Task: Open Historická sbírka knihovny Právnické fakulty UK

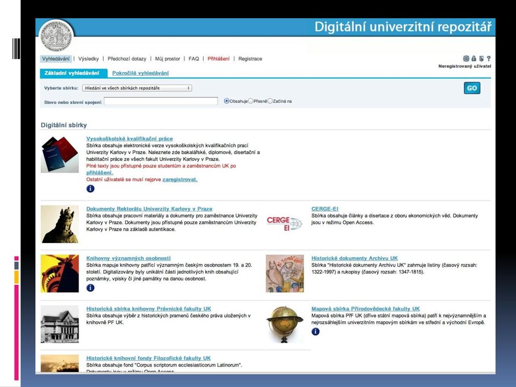Action: (x=149, y=309)
